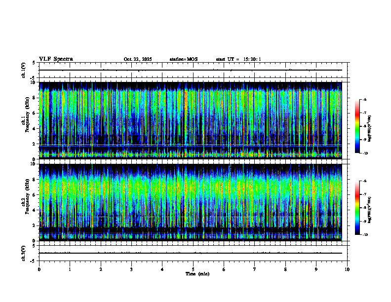This screenshot has width=391, height=302.
Task: Click the '-10' label on ch.2 color bar
Action: [365, 235]
